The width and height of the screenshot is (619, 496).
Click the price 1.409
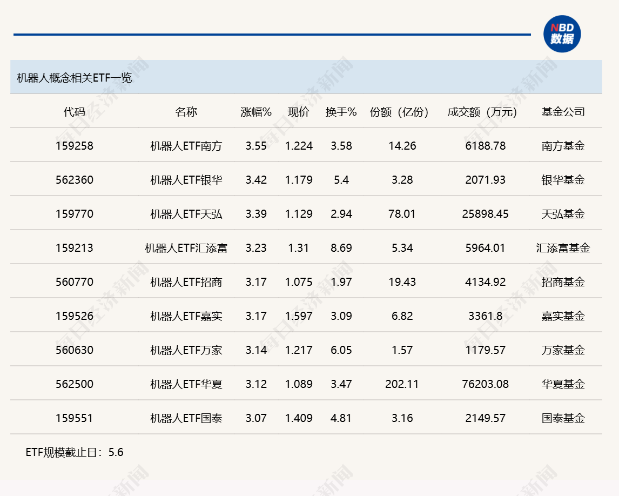tap(299, 418)
